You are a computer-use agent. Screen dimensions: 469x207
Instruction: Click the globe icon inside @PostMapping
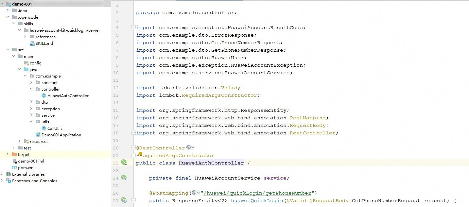tap(194, 193)
